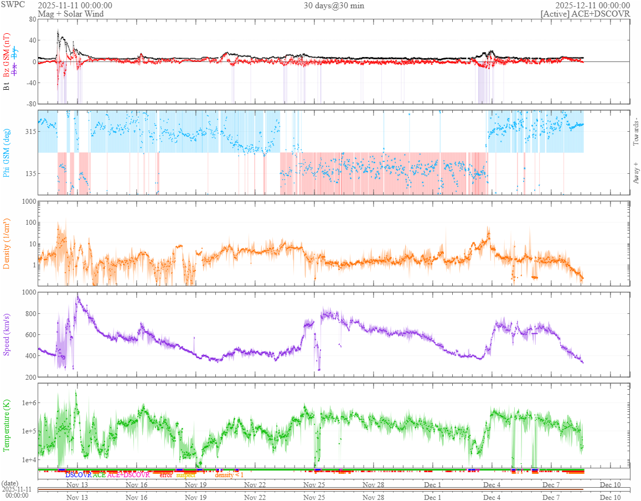Click the orange 'density < 1' legend entry

point(229,475)
